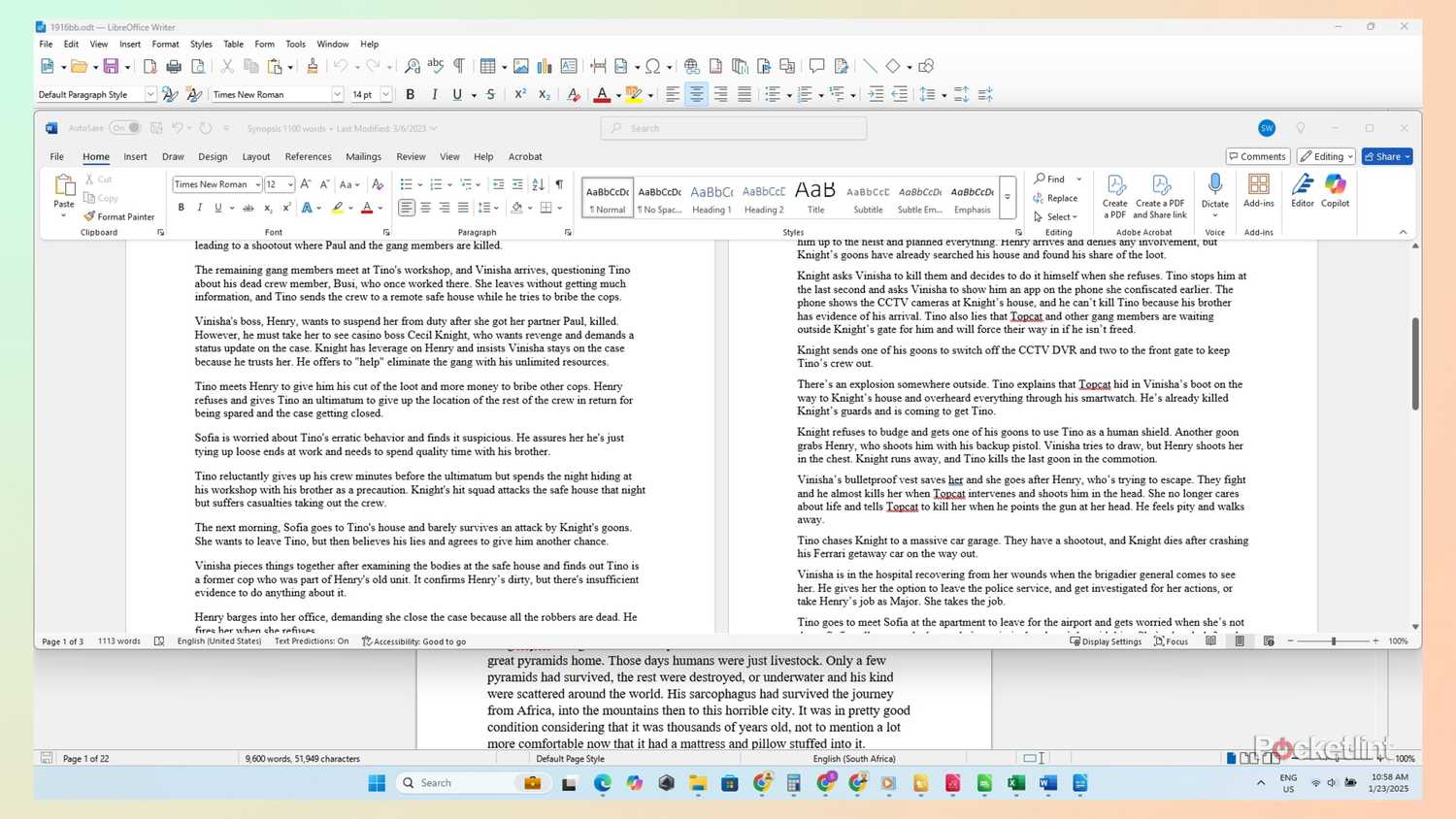Image resolution: width=1456 pixels, height=819 pixels.
Task: Open Comments in the Word window
Action: pyautogui.click(x=1258, y=156)
